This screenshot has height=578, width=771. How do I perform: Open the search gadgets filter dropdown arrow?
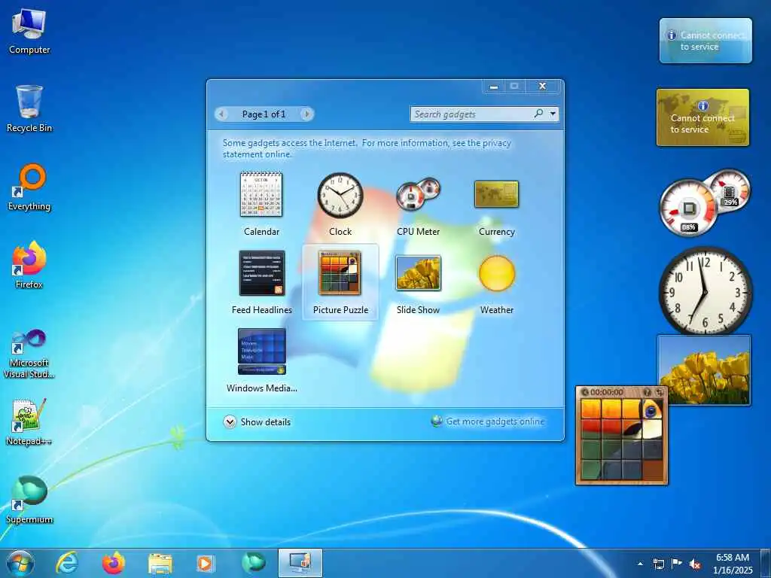[x=553, y=114]
